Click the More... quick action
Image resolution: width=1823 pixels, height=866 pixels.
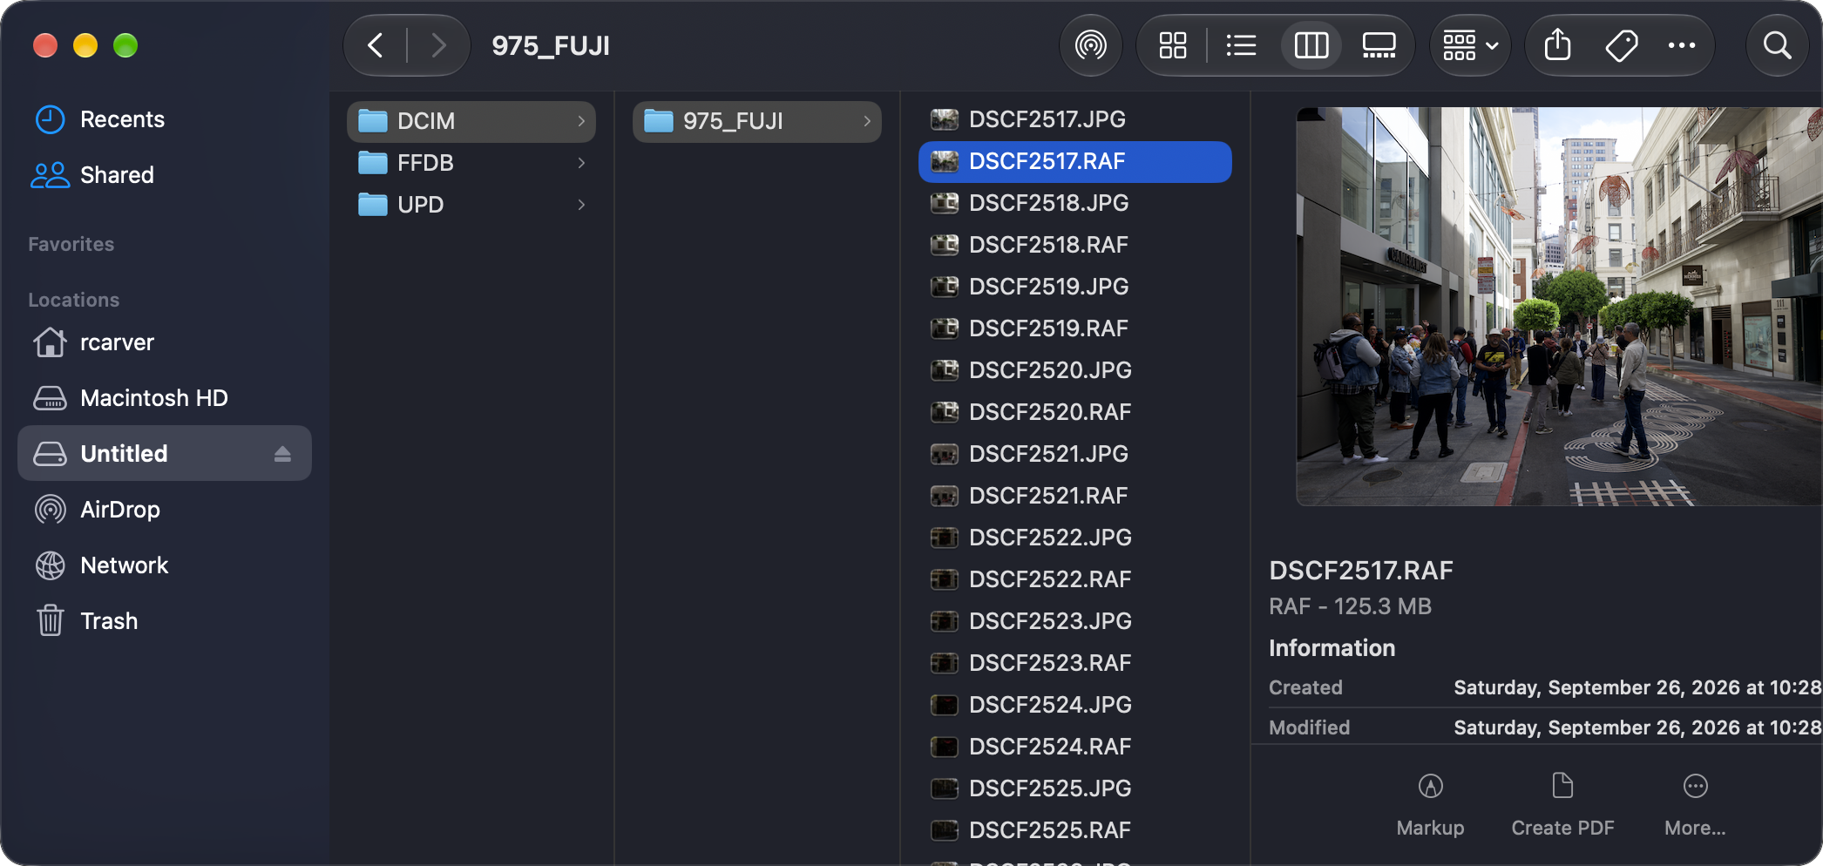(x=1695, y=805)
